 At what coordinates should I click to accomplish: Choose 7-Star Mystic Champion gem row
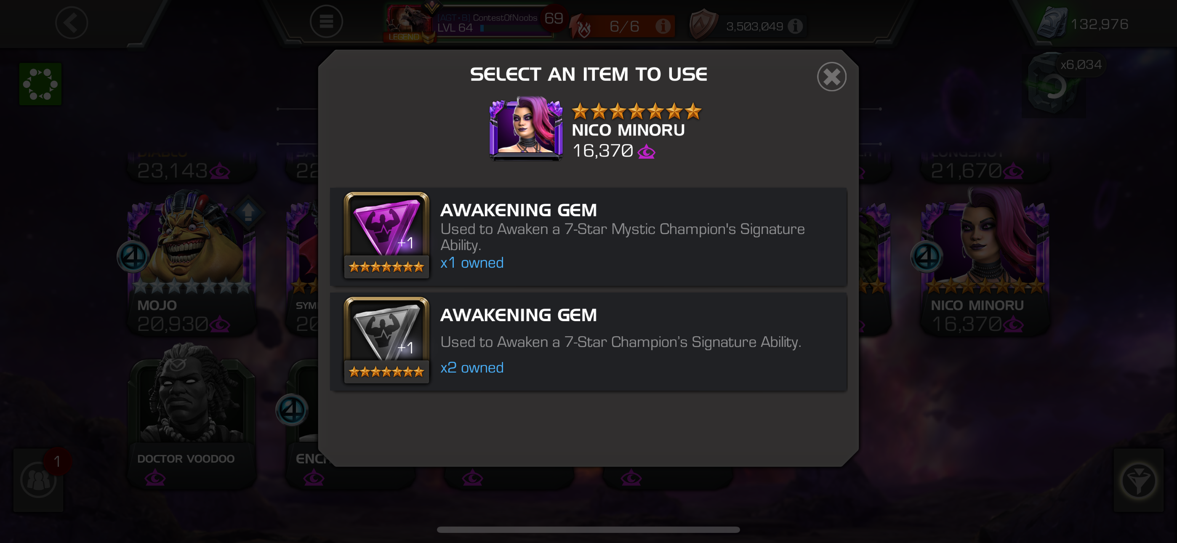(588, 237)
